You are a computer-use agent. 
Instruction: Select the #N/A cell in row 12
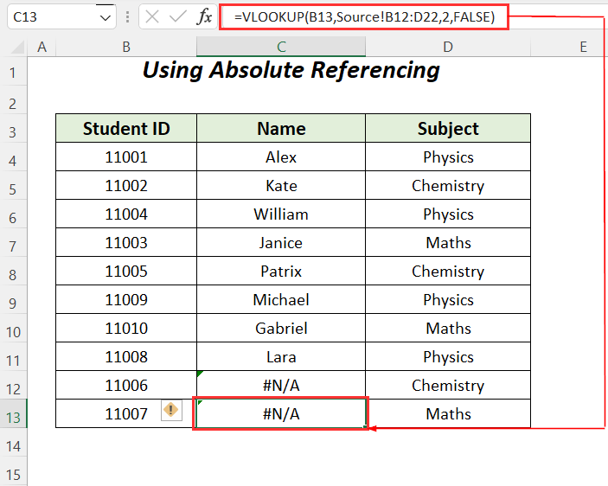[x=281, y=385]
